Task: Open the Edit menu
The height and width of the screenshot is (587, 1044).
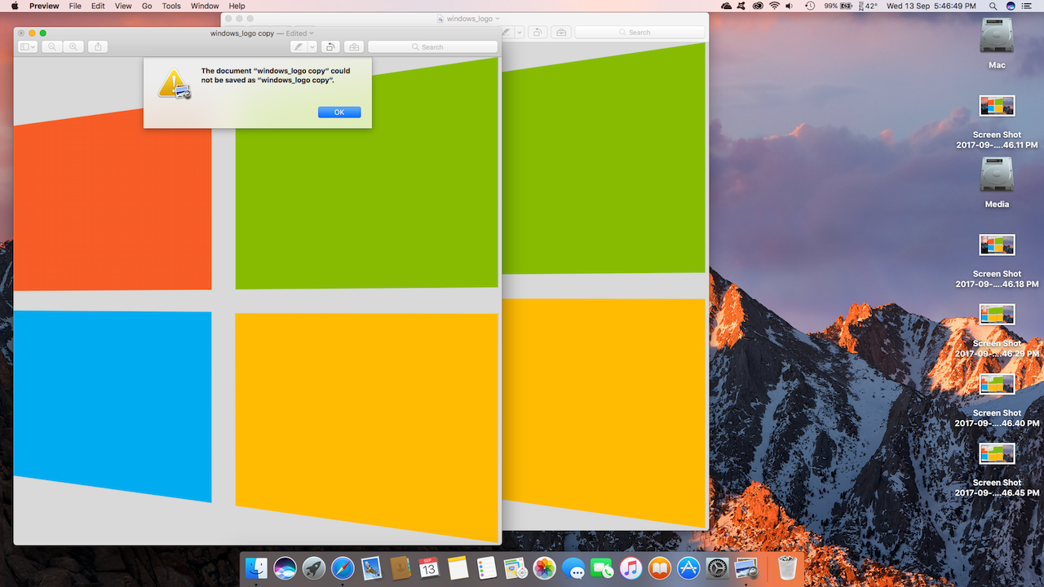Action: click(x=98, y=6)
